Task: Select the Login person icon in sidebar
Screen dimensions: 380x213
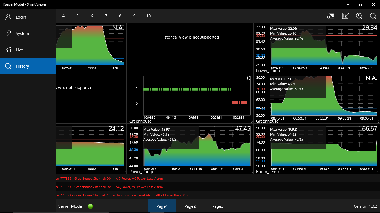Action: [8, 17]
